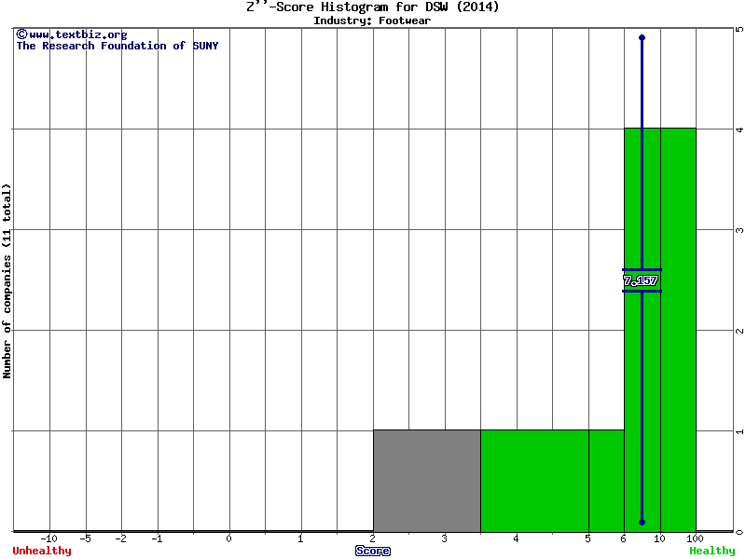This screenshot has width=746, height=559.
Task: Click the x-axis tick label -10
Action: pos(49,539)
